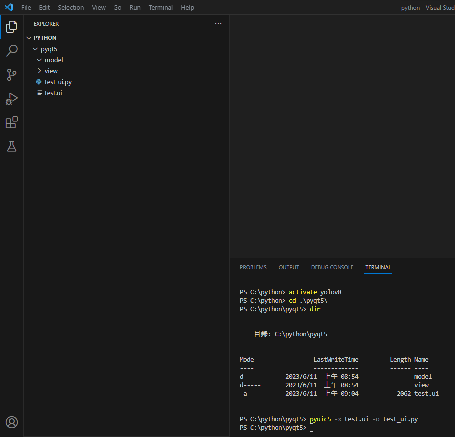455x437 pixels.
Task: Open Explorer more actions ellipsis
Action: [218, 24]
